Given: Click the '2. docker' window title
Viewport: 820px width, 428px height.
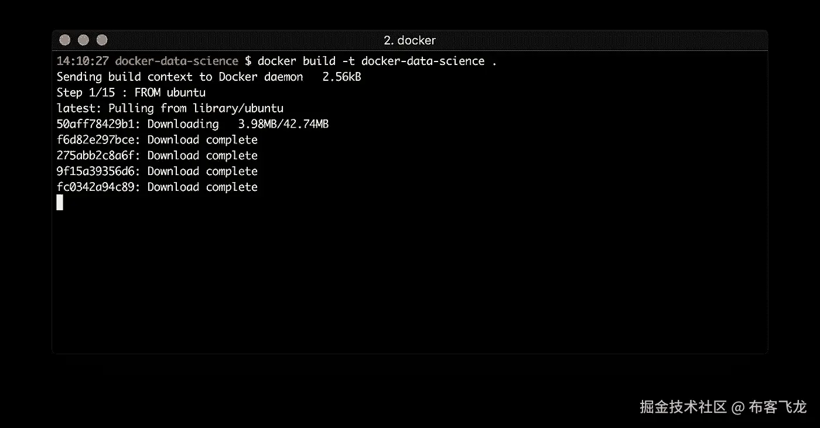Looking at the screenshot, I should click(x=409, y=40).
